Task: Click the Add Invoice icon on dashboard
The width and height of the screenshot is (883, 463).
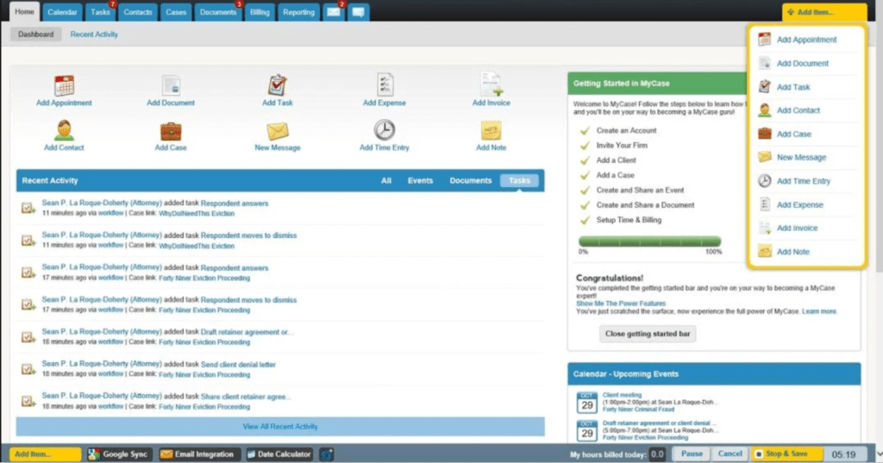Action: (491, 84)
